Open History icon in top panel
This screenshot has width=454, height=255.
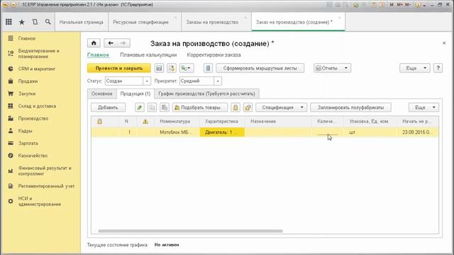click(35, 22)
